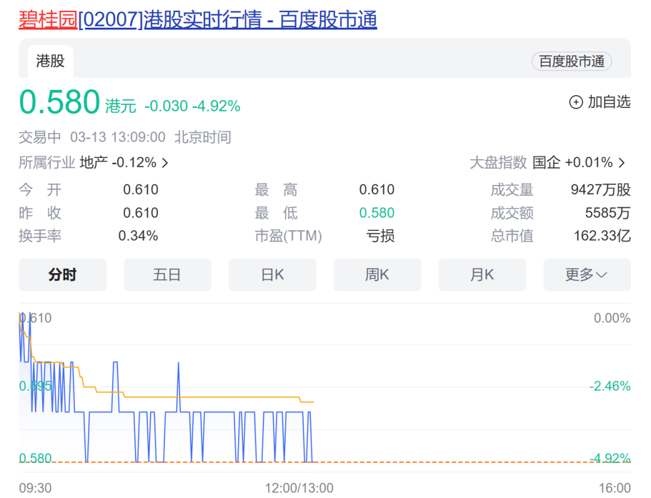Click 港元 currency label
This screenshot has height=498, width=651.
(121, 106)
